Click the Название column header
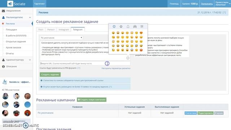This screenshot has height=130, width=231. pyautogui.click(x=77, y=107)
